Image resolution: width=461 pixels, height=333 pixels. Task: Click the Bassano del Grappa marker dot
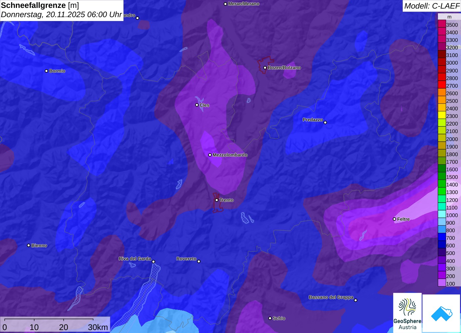coord(356,300)
